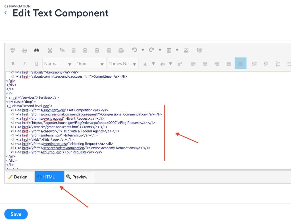Click the Indent icon

click(254, 64)
